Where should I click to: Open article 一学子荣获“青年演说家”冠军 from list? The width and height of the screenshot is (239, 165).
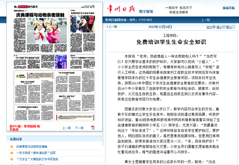coord(36,153)
